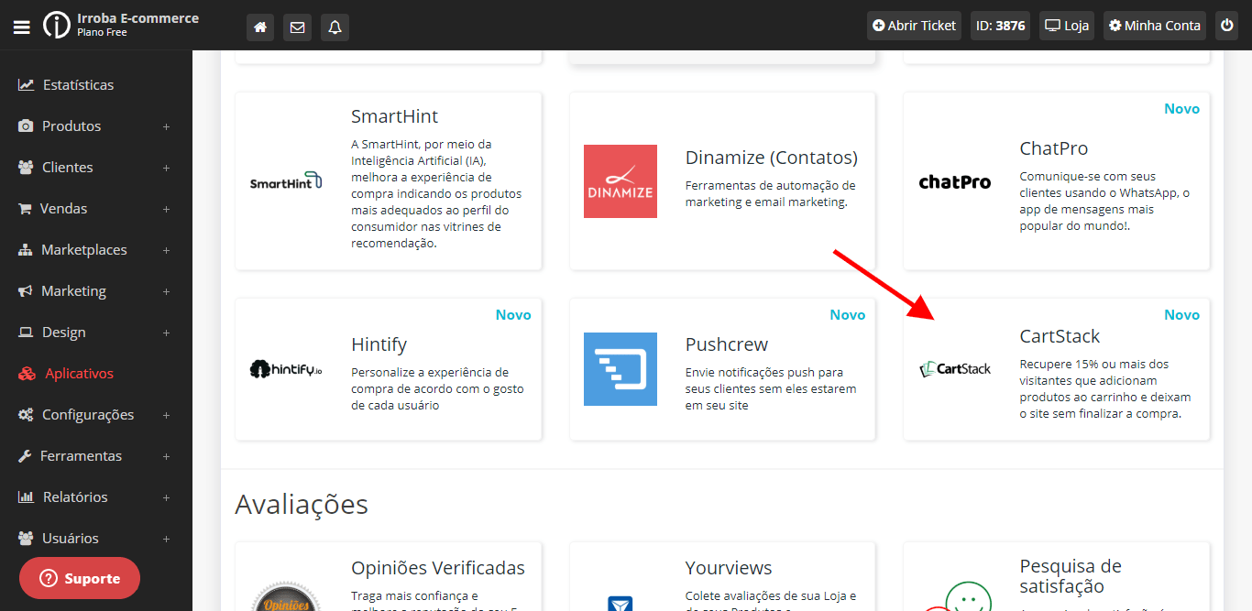
Task: Open the Minha Conta button
Action: click(x=1155, y=26)
